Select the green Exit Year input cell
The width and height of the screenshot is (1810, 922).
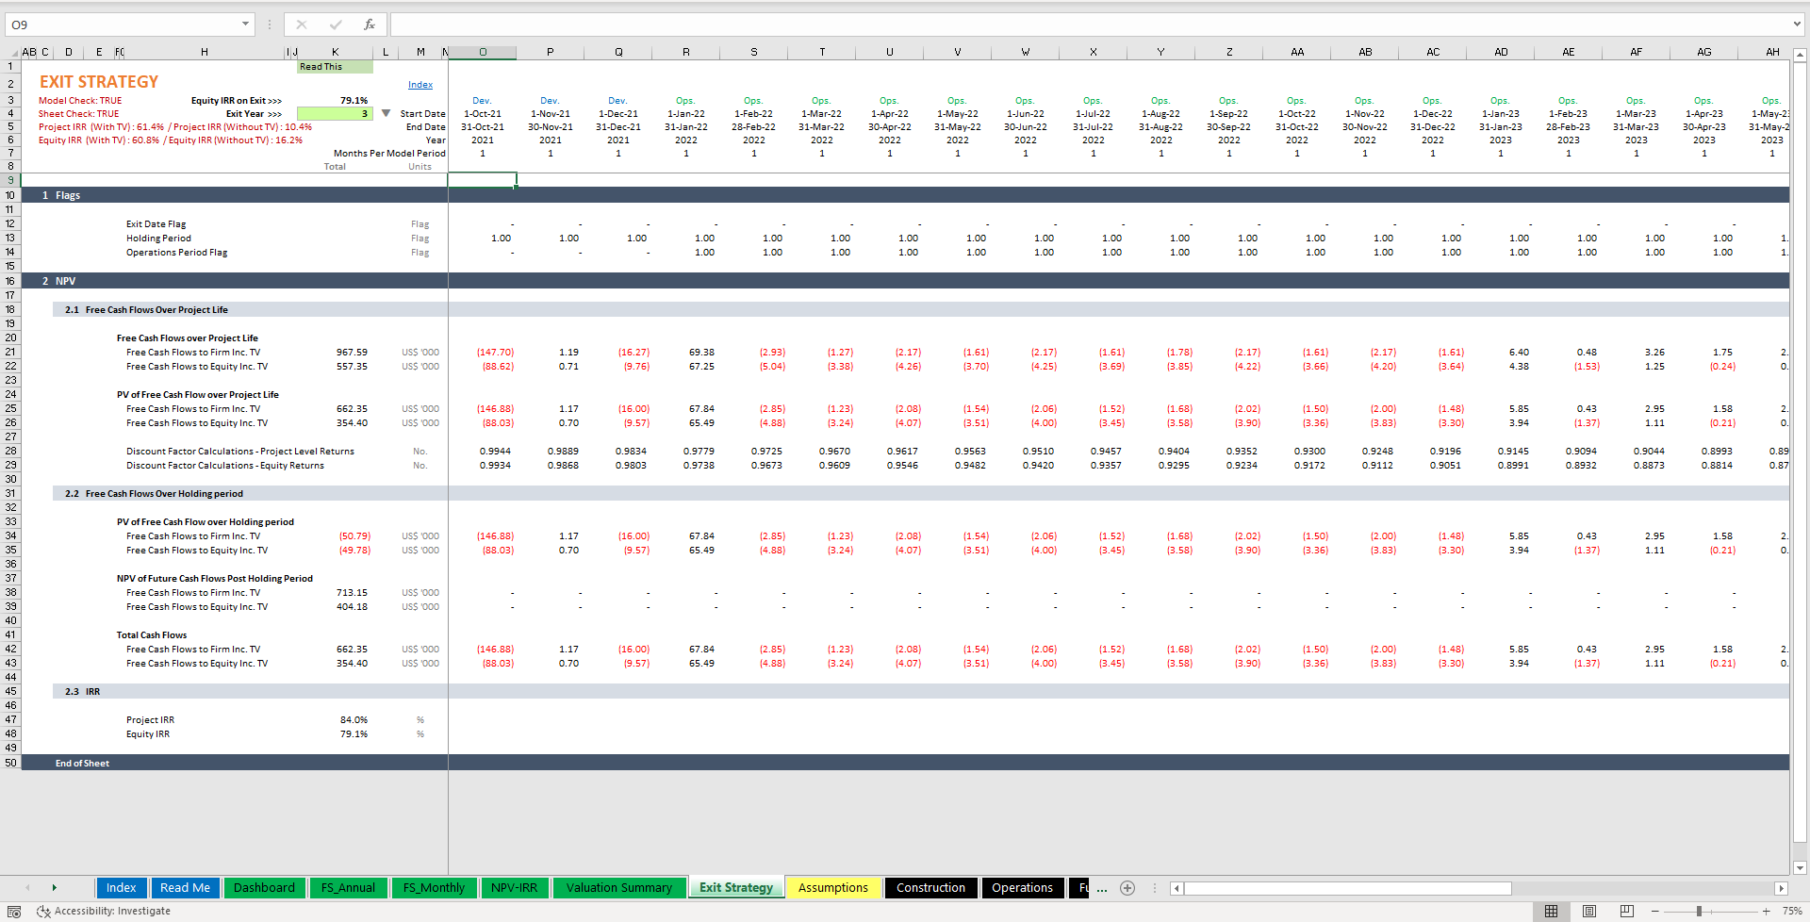tap(335, 112)
